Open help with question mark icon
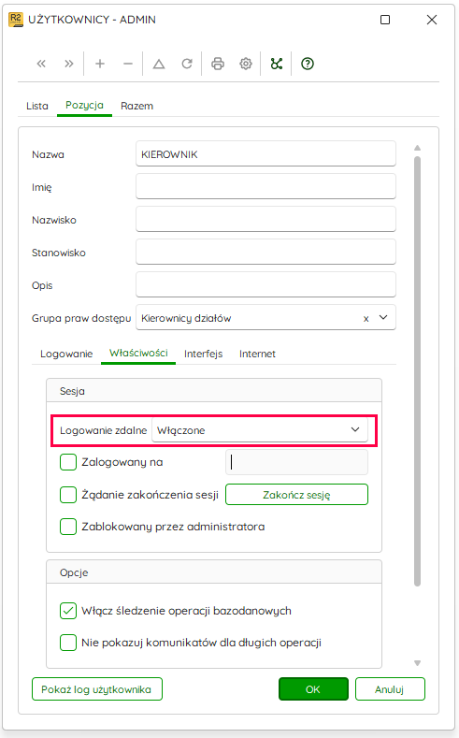This screenshot has width=459, height=738. [x=308, y=64]
